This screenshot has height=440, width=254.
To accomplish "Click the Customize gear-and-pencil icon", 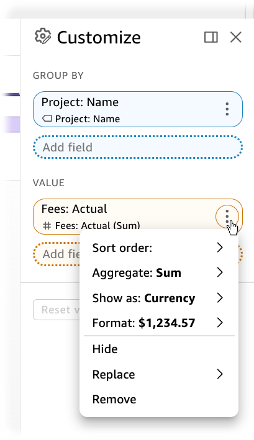I will [x=43, y=37].
